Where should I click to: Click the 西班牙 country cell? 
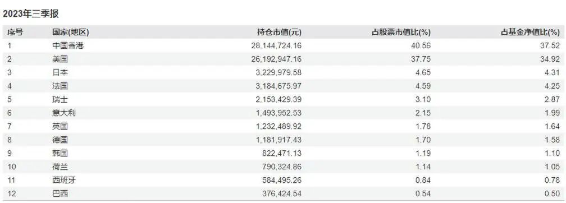(64, 180)
